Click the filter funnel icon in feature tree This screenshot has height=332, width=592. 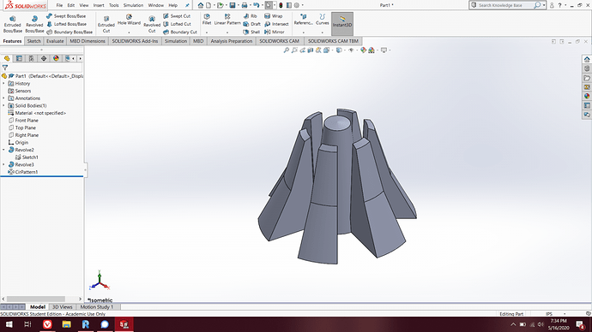click(x=5, y=68)
